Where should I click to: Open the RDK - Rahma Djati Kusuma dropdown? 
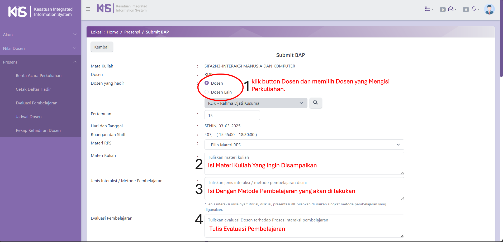pyautogui.click(x=255, y=103)
